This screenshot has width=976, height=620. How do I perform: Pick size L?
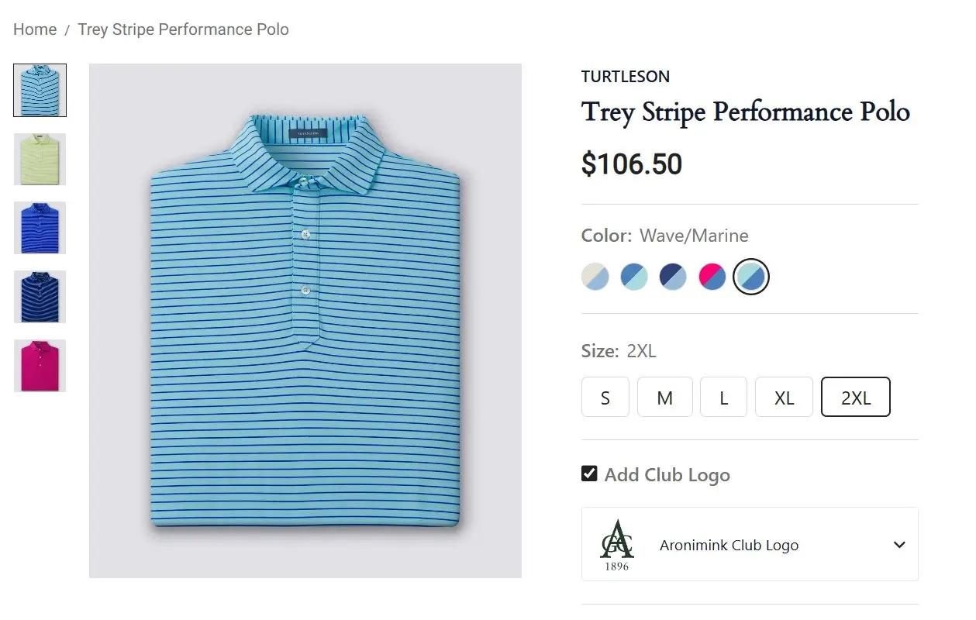723,398
